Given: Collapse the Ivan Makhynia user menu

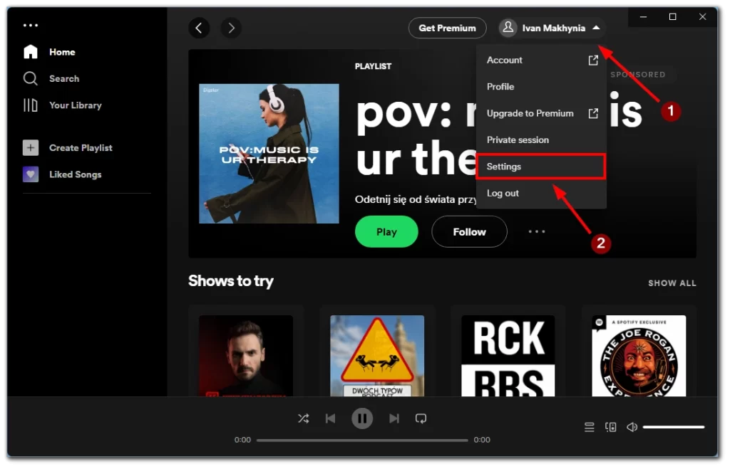Looking at the screenshot, I should coord(596,28).
